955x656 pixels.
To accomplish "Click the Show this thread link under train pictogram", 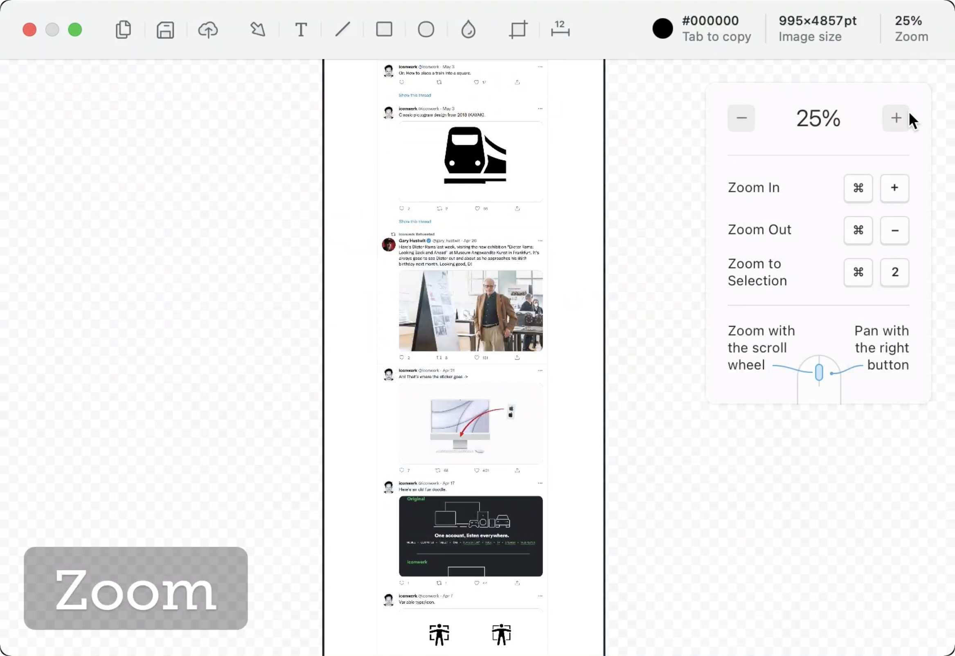I will (414, 222).
